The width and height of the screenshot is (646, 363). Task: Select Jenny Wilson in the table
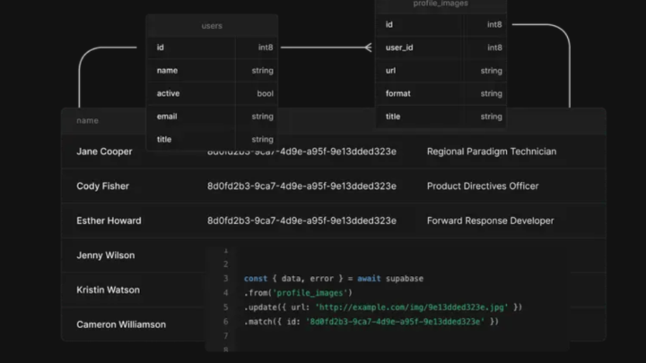click(x=105, y=255)
